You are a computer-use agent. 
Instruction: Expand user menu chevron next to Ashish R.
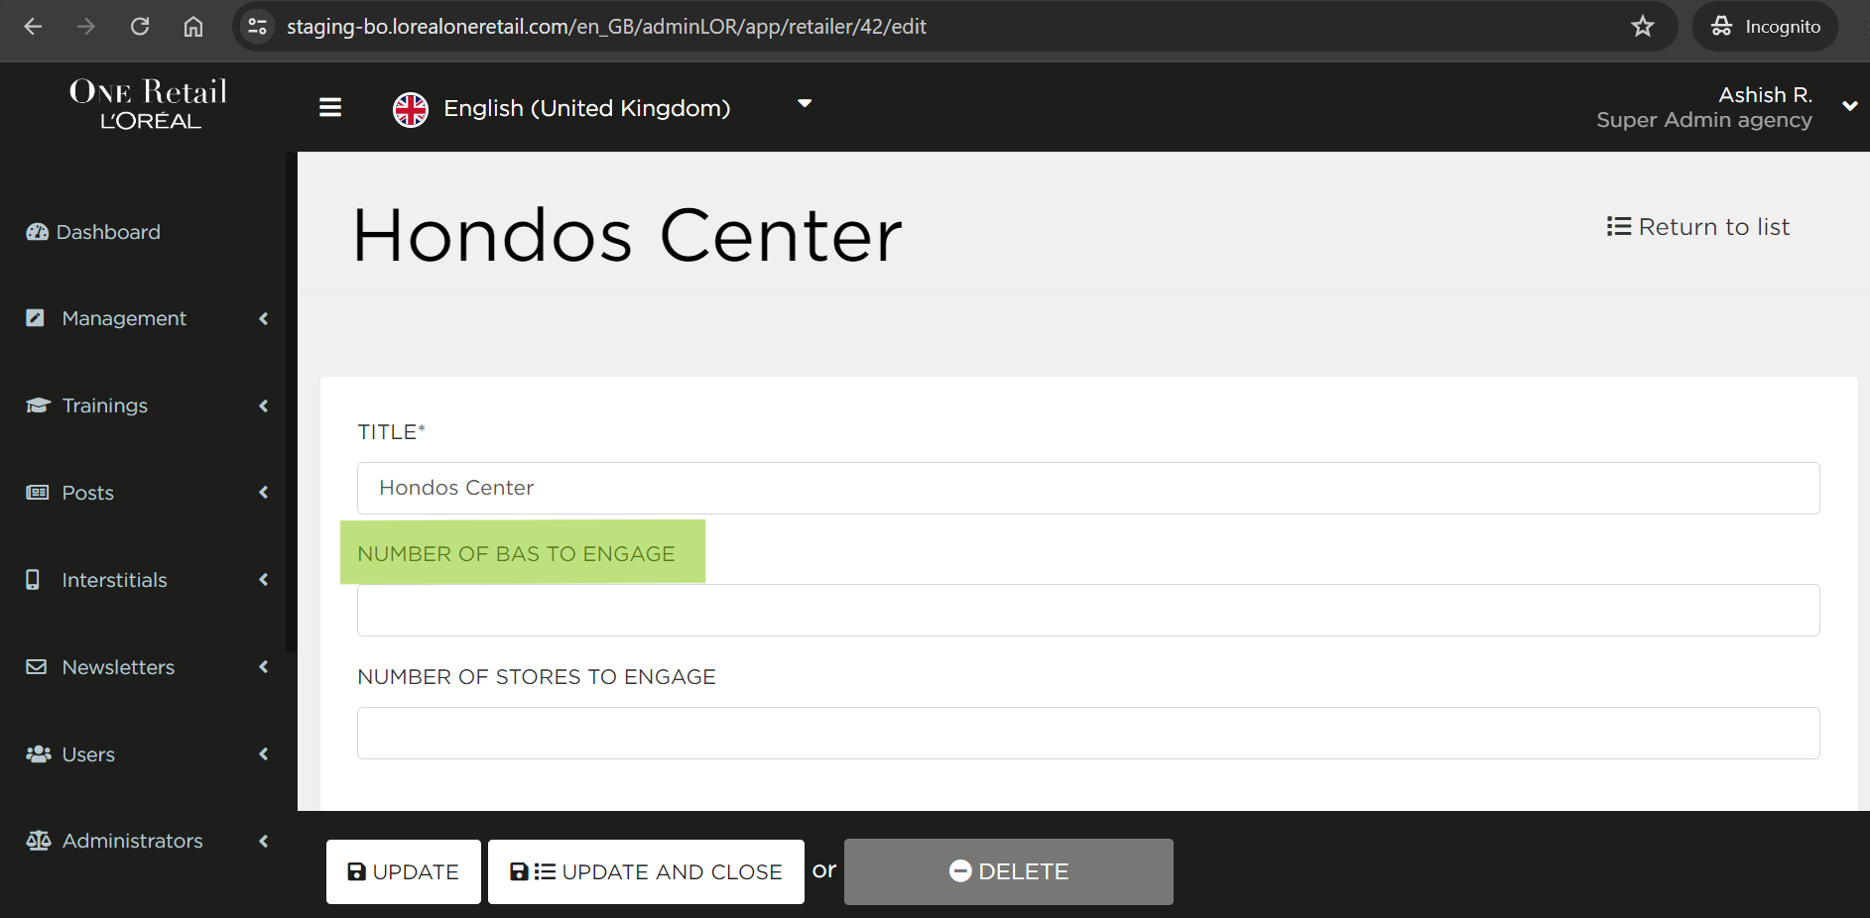1850,106
